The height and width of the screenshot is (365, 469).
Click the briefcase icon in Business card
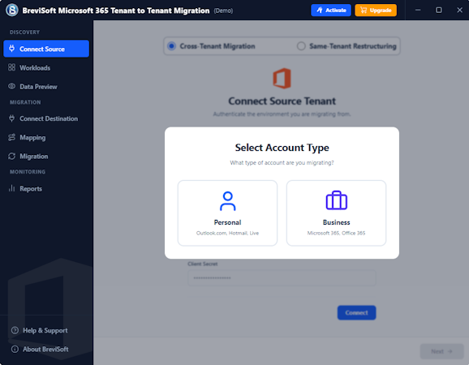pos(336,200)
